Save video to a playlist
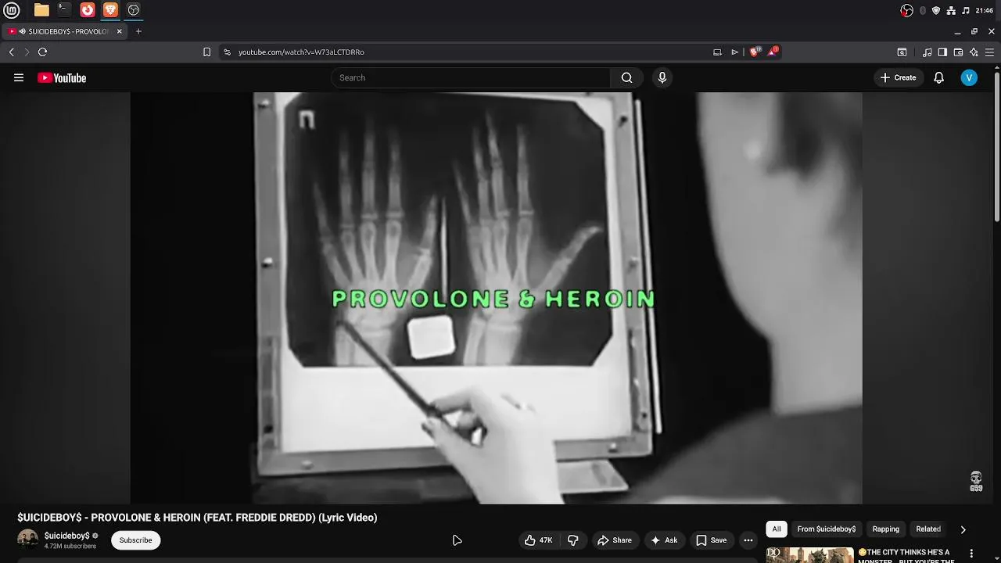Viewport: 1001px width, 563px height. point(712,540)
